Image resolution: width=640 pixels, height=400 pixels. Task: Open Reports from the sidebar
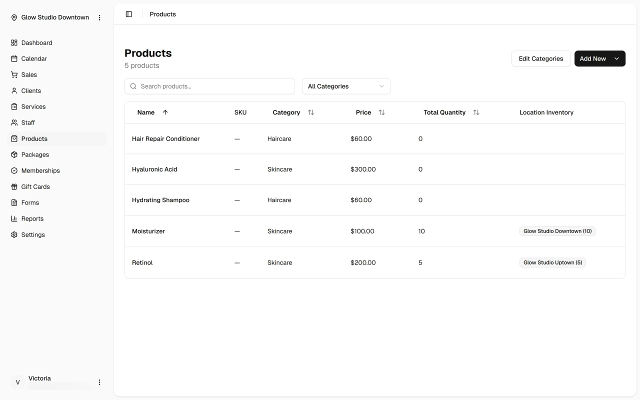pos(56,219)
